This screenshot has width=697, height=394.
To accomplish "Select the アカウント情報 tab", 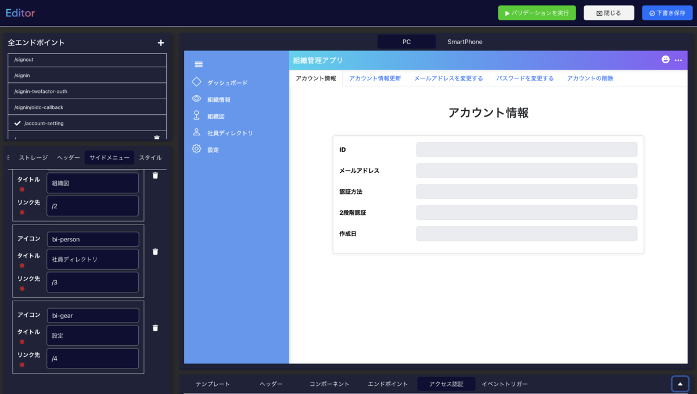I will [315, 78].
